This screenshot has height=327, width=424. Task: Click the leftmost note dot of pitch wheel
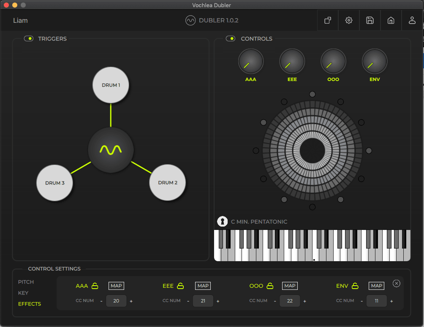tap(256, 151)
